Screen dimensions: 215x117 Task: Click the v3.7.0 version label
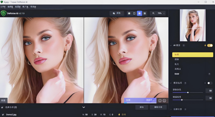click(x=21, y=13)
